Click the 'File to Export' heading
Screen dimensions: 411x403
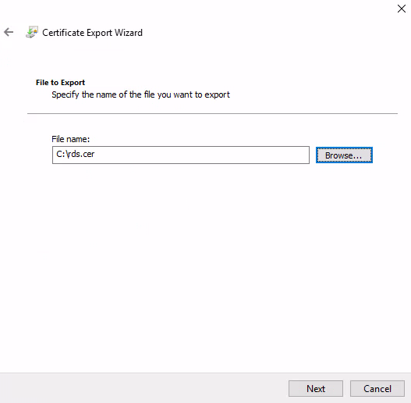[x=60, y=83]
